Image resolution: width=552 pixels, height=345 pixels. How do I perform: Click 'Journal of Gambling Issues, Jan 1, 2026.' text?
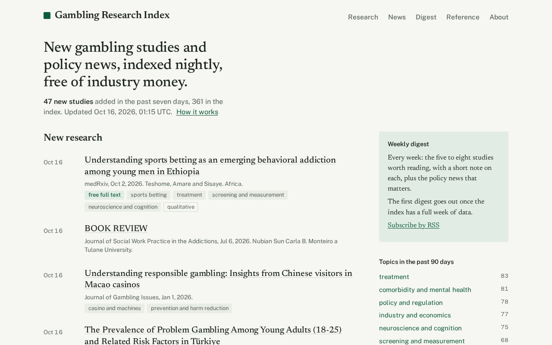138,297
